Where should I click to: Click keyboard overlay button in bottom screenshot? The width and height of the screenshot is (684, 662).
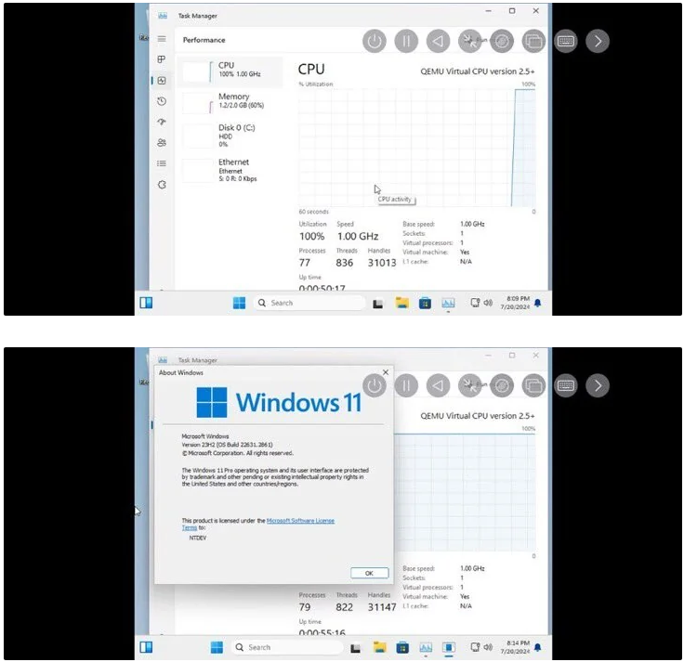click(565, 385)
